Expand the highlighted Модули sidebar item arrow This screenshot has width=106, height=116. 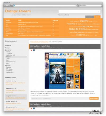pyautogui.click(x=26, y=57)
